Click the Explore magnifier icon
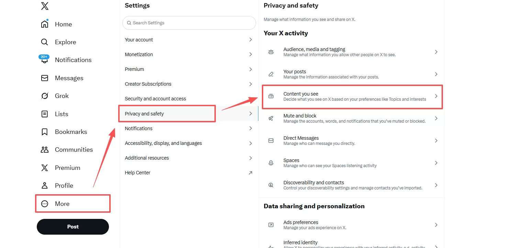This screenshot has height=248, width=511. click(45, 42)
